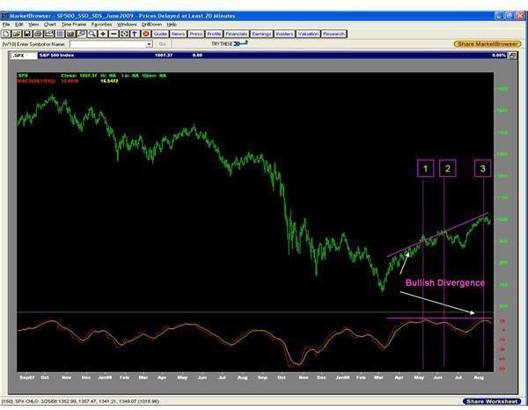Screen dimensions: 528x410
Task: Print the chart with the printer icon
Action: coord(38,33)
